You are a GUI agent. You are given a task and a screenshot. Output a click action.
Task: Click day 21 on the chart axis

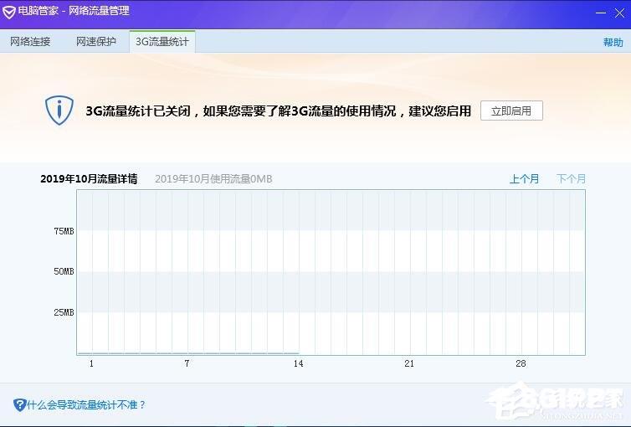[409, 363]
